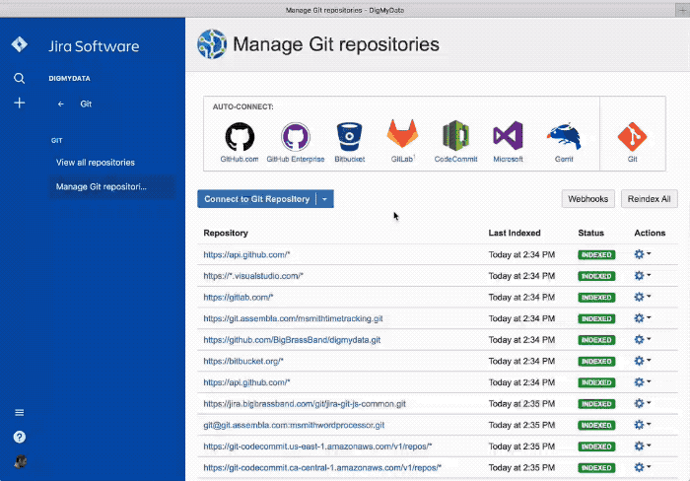Select Manage Git repositories sidebar item
Screen dimensions: 690x481
pyautogui.click(x=111, y=186)
